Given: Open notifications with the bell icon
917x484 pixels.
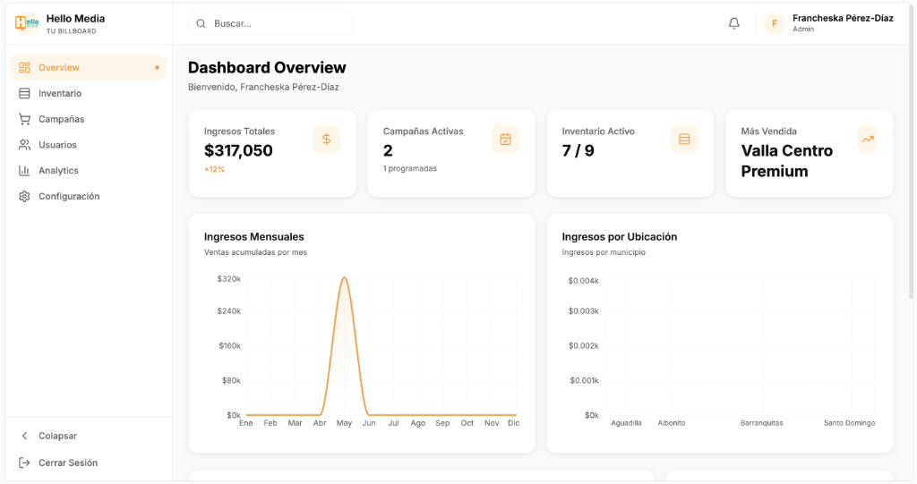Looking at the screenshot, I should click(734, 23).
